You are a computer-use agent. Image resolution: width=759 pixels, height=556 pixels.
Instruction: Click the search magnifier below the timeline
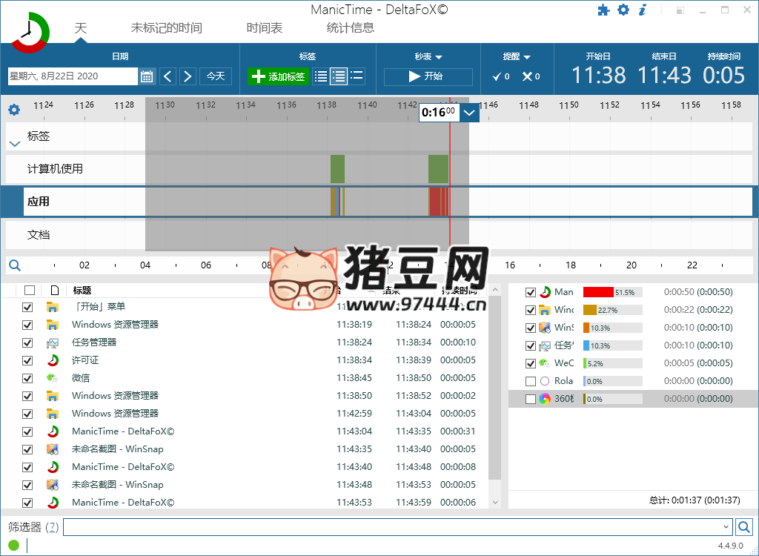coord(15,265)
